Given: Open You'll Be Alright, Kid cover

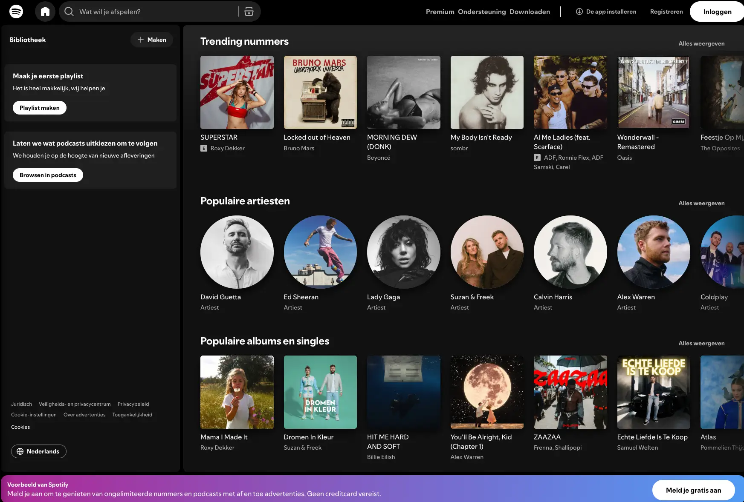Looking at the screenshot, I should click(487, 392).
